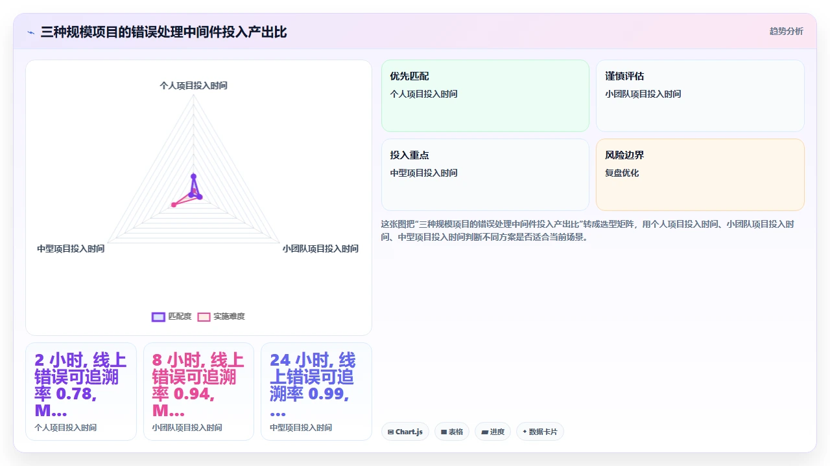Click the Chart.js chip
The image size is (830, 466).
(x=405, y=432)
